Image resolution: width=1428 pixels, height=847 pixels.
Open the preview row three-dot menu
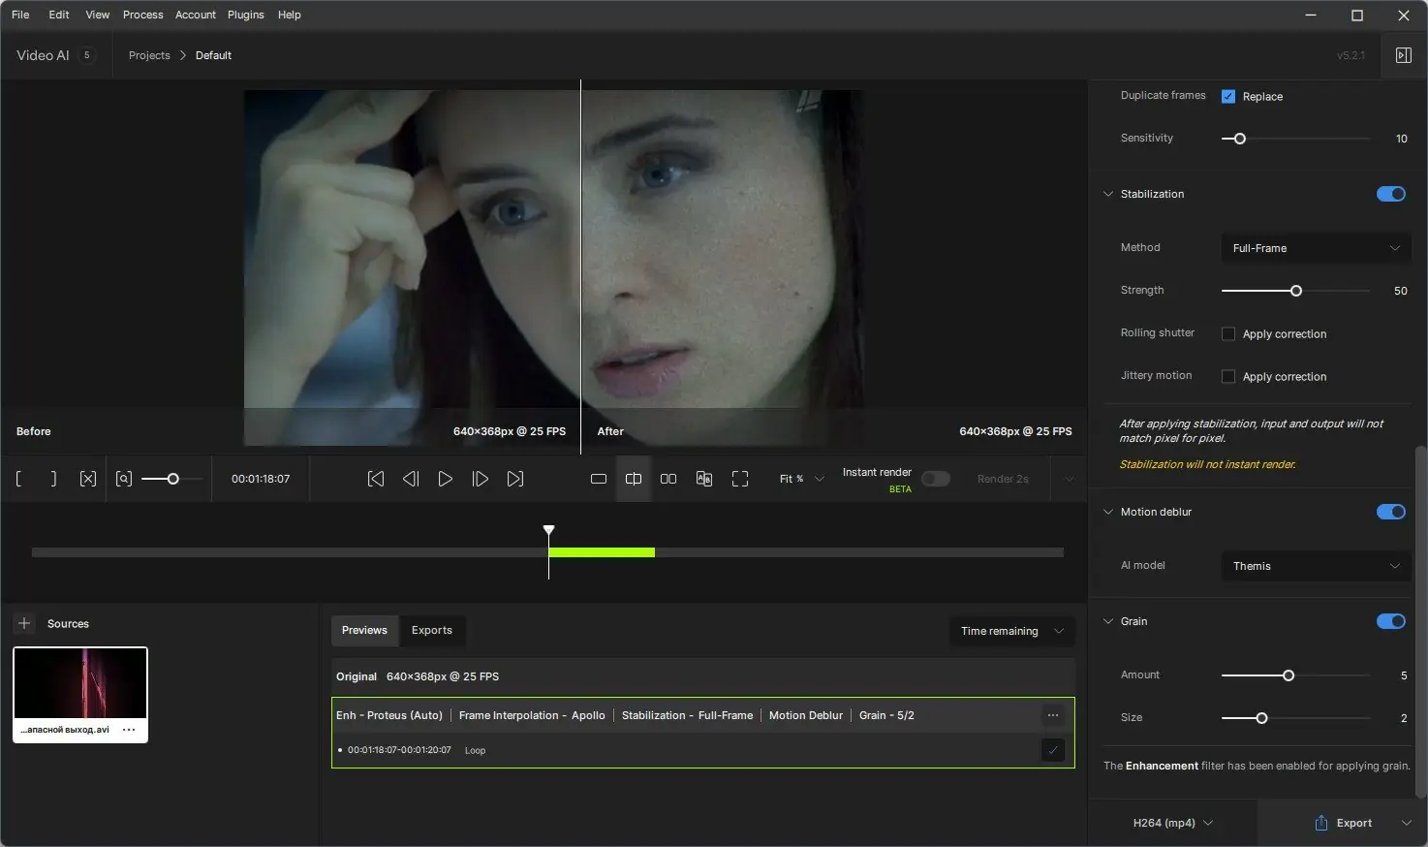point(1053,715)
